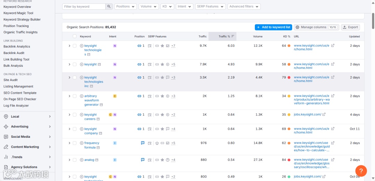375x181 pixels.
Task: Click SERP snapshot icon after keysight keyword
Action: click(100, 64)
